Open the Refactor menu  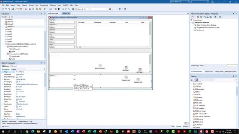(x=24, y=5)
